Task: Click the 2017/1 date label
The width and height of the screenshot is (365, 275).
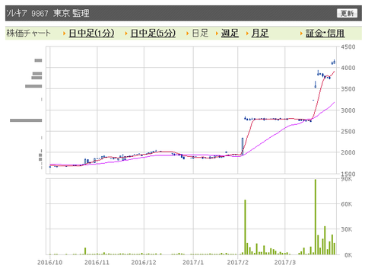Action: [193, 263]
